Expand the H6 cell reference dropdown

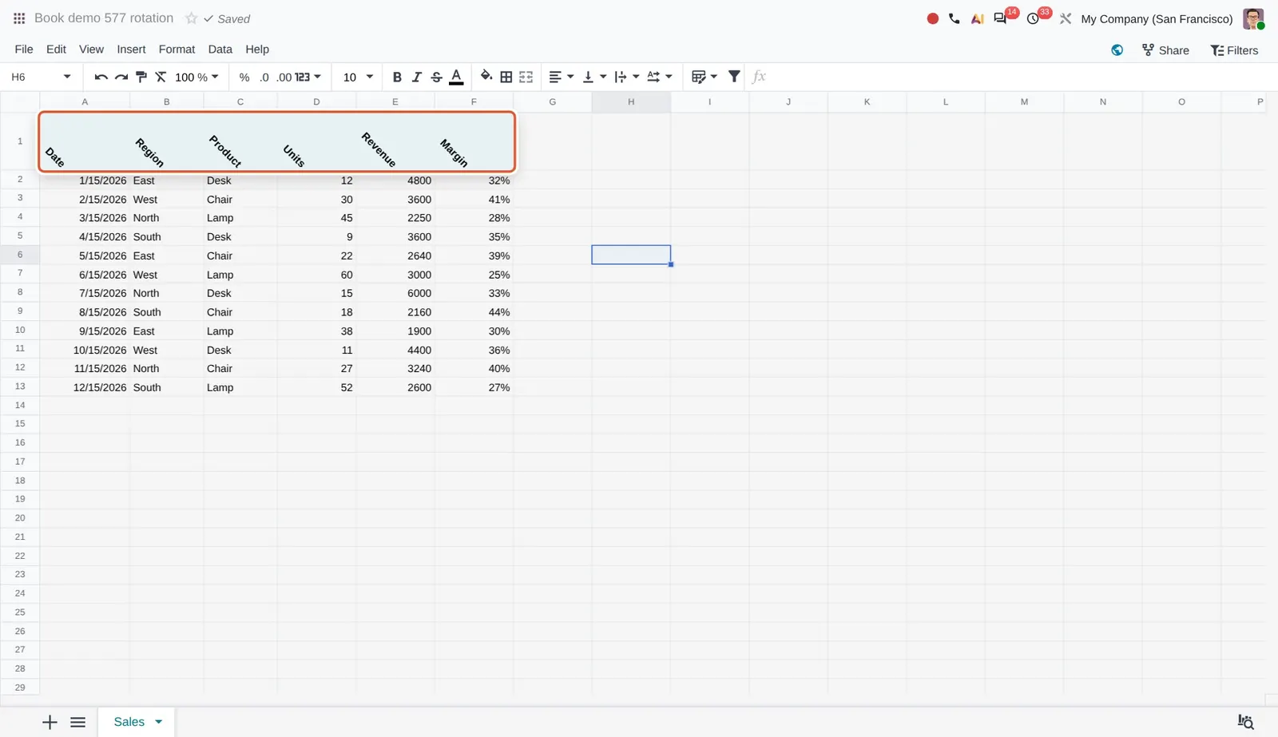click(x=67, y=77)
